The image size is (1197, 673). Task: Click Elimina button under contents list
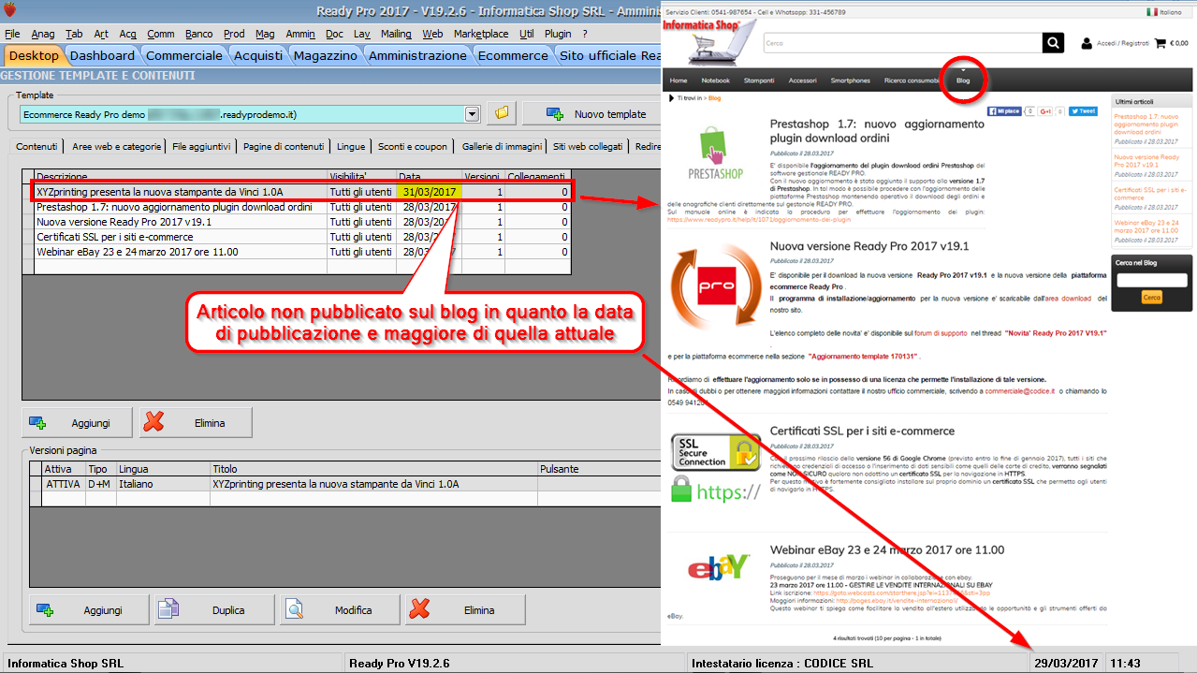click(x=196, y=423)
